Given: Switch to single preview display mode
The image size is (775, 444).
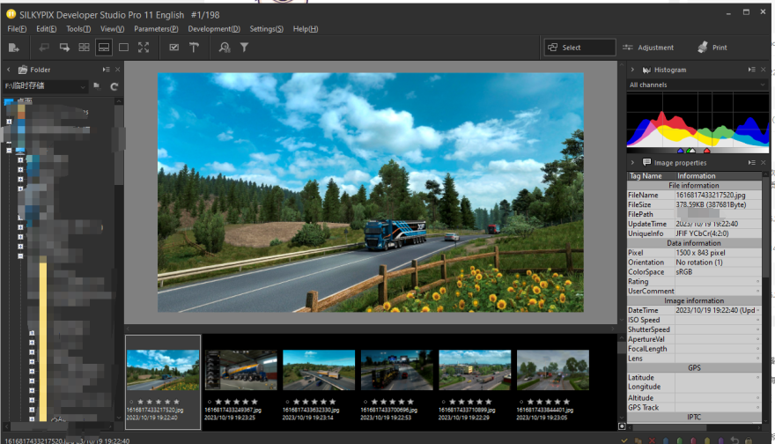Looking at the screenshot, I should [123, 48].
